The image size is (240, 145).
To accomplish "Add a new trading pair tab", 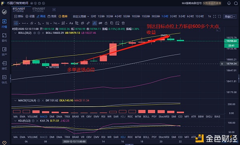I will coord(54,10).
